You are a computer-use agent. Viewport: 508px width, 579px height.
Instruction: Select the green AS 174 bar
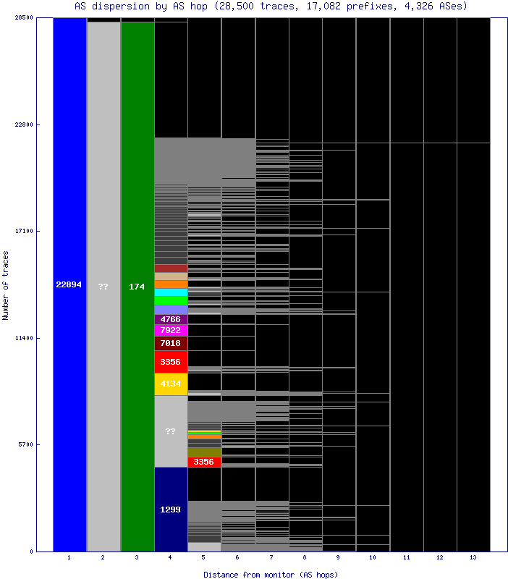(137, 287)
